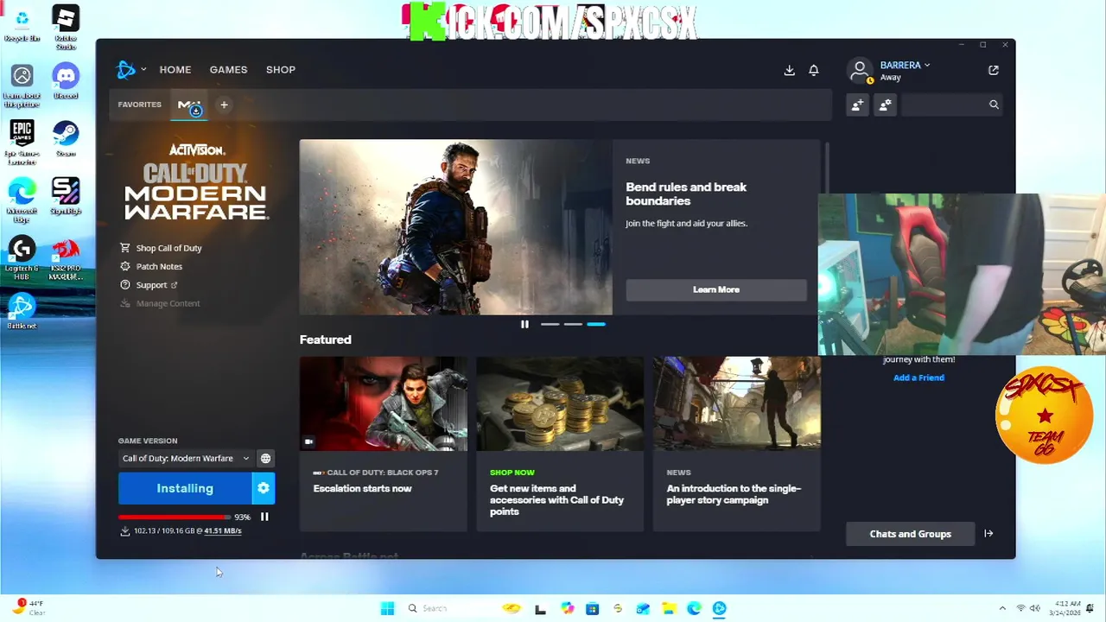Screen dimensions: 1106x622
Task: Open Patch Notes link
Action: 151,267
